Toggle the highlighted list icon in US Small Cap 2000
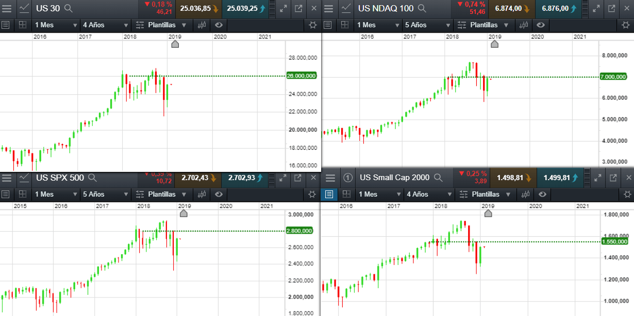The width and height of the screenshot is (634, 316). coord(329,194)
